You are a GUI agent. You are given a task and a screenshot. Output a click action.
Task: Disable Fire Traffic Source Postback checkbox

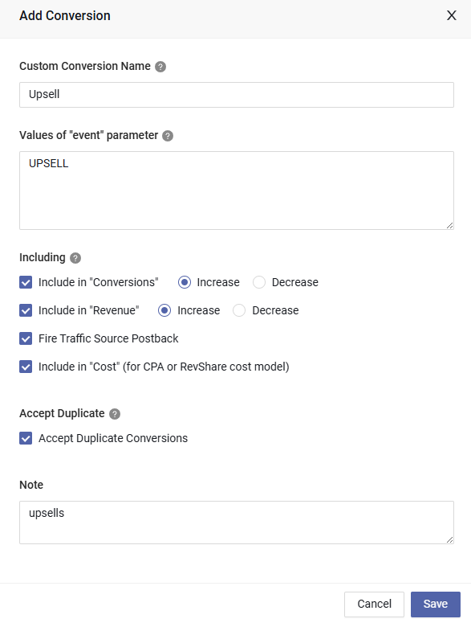pyautogui.click(x=26, y=338)
